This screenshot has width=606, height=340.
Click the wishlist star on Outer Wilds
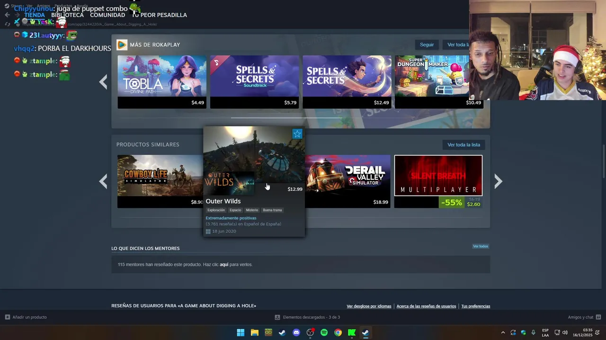[297, 134]
